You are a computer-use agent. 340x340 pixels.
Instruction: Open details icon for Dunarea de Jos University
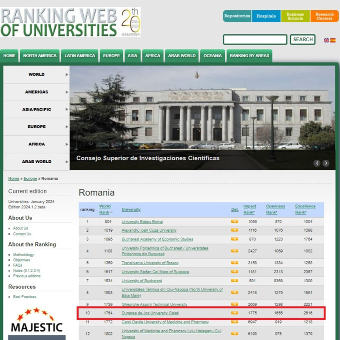(x=235, y=313)
